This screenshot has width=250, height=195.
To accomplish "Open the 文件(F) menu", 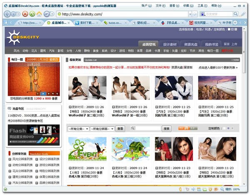I will [160, 6].
